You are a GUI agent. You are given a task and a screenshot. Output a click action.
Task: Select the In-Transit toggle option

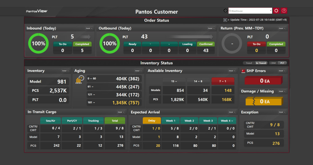[x=261, y=63]
